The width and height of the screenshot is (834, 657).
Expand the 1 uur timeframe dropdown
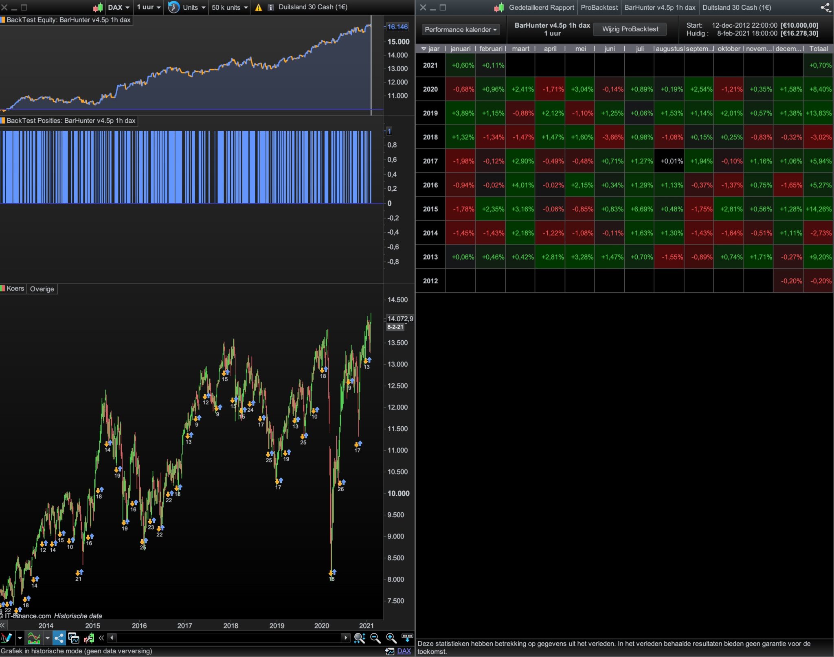tap(149, 7)
